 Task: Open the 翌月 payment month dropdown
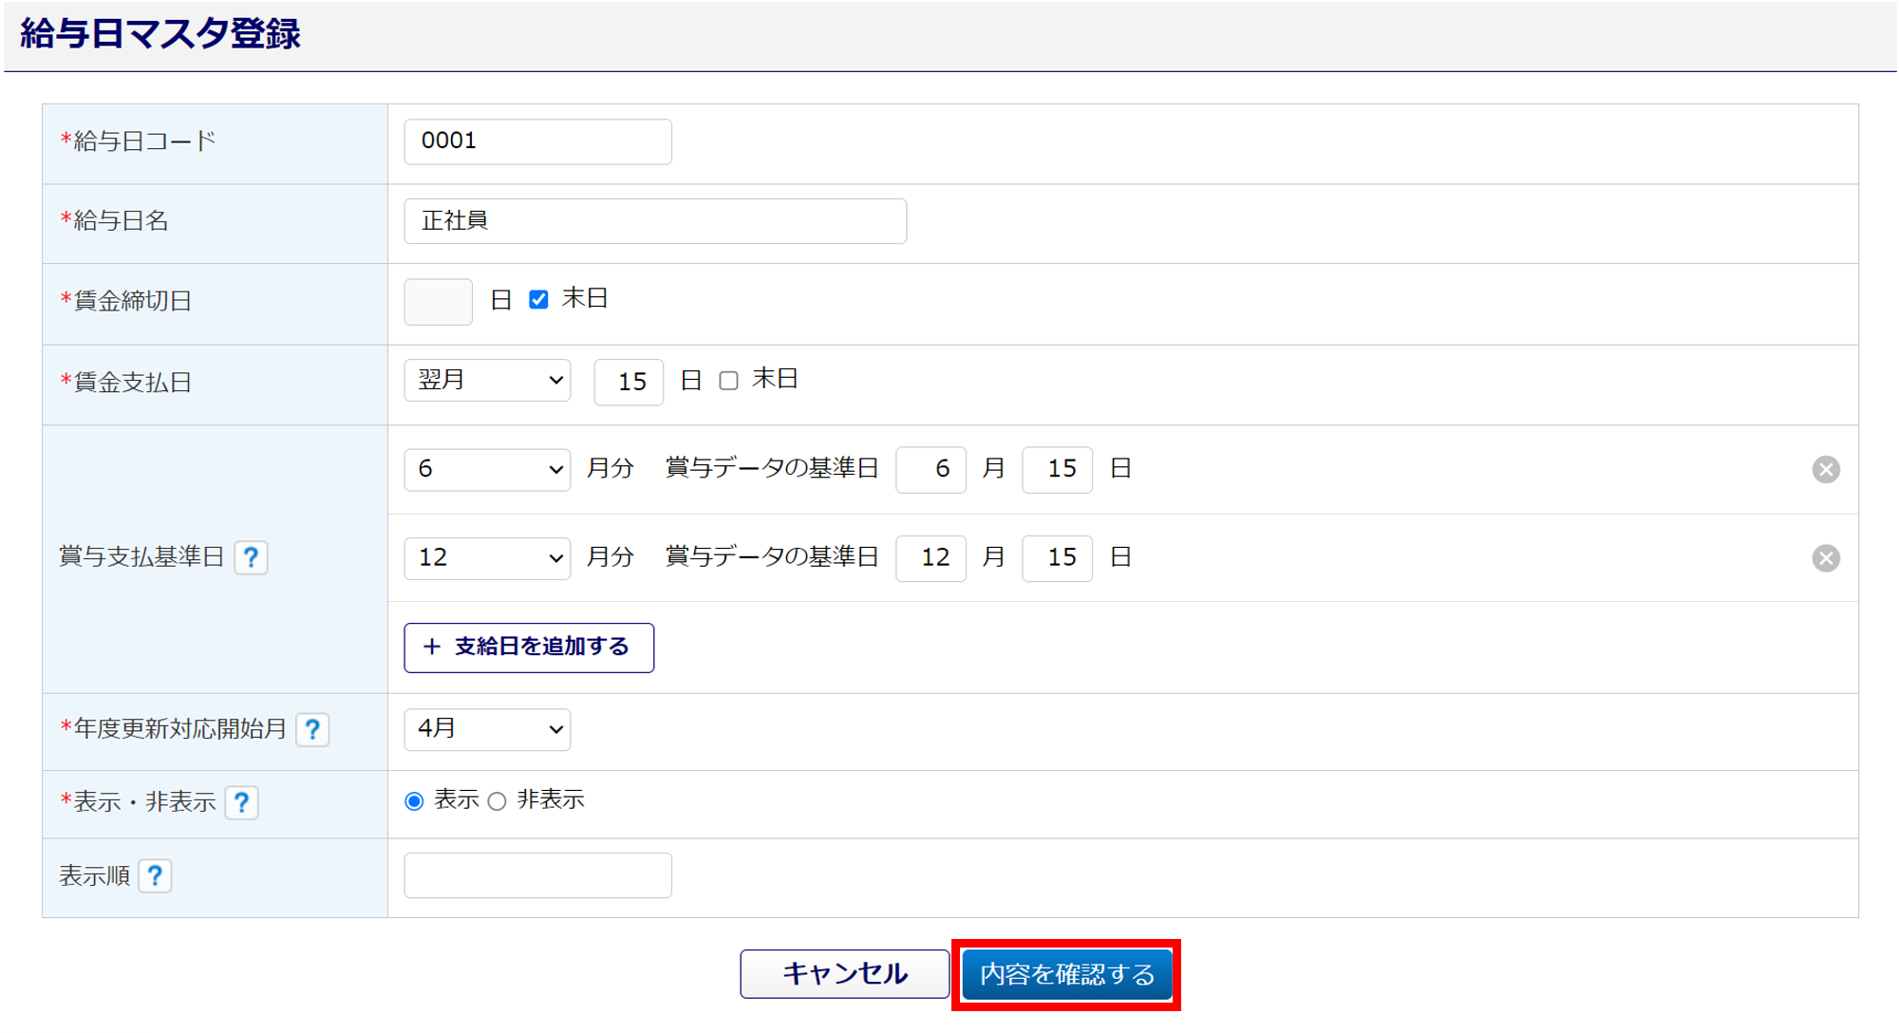tap(487, 381)
